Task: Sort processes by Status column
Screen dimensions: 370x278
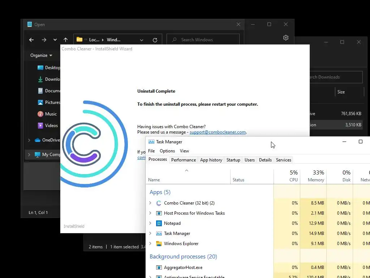Action: 252,176
